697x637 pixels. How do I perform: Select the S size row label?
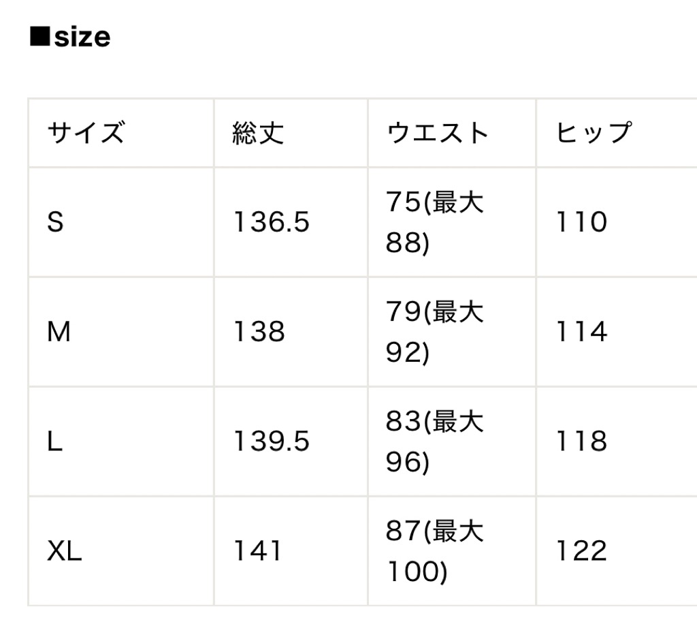tap(56, 222)
